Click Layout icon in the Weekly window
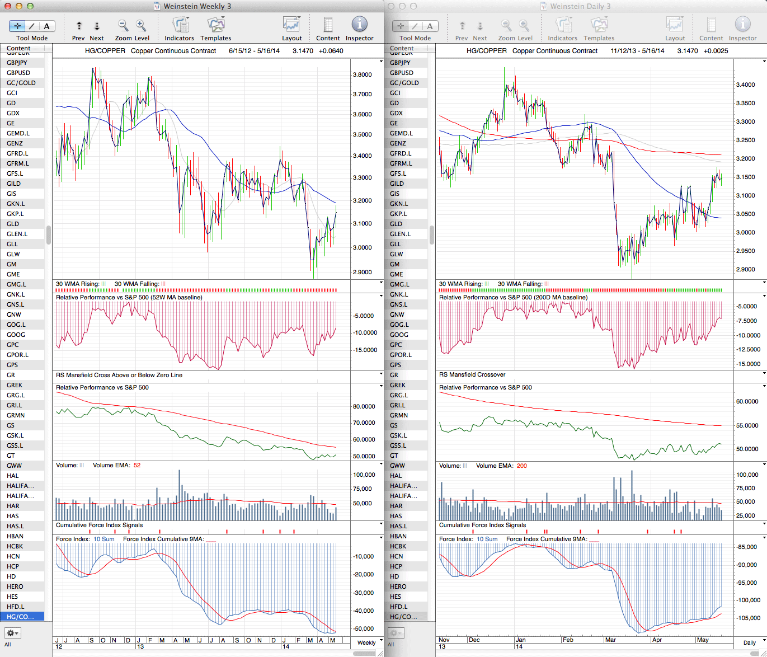The height and width of the screenshot is (657, 767). pos(291,25)
